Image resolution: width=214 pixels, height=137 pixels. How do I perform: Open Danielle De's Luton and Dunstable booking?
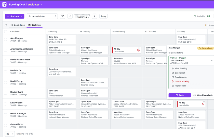[62, 72]
